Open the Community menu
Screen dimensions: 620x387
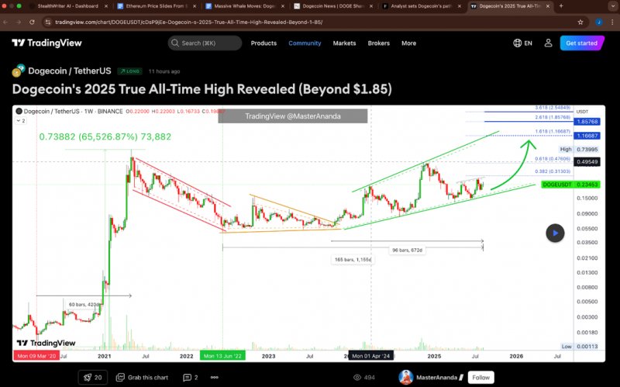coord(305,43)
